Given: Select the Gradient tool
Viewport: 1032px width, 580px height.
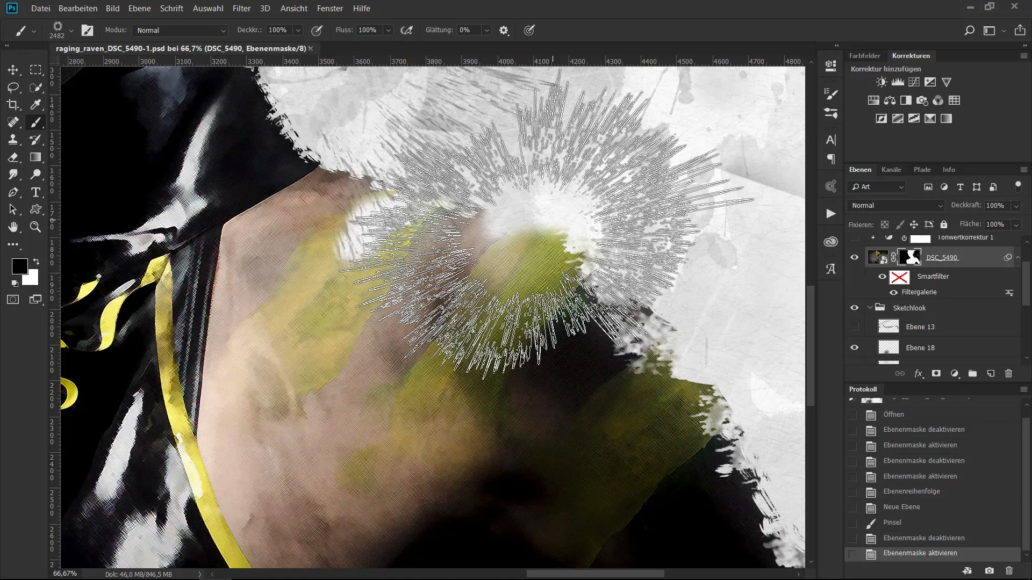Looking at the screenshot, I should click(35, 157).
